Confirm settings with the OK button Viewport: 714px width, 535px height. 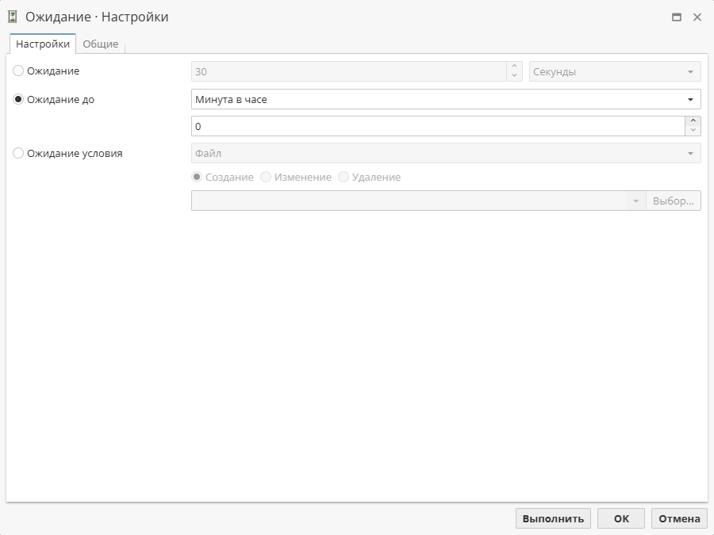(621, 518)
